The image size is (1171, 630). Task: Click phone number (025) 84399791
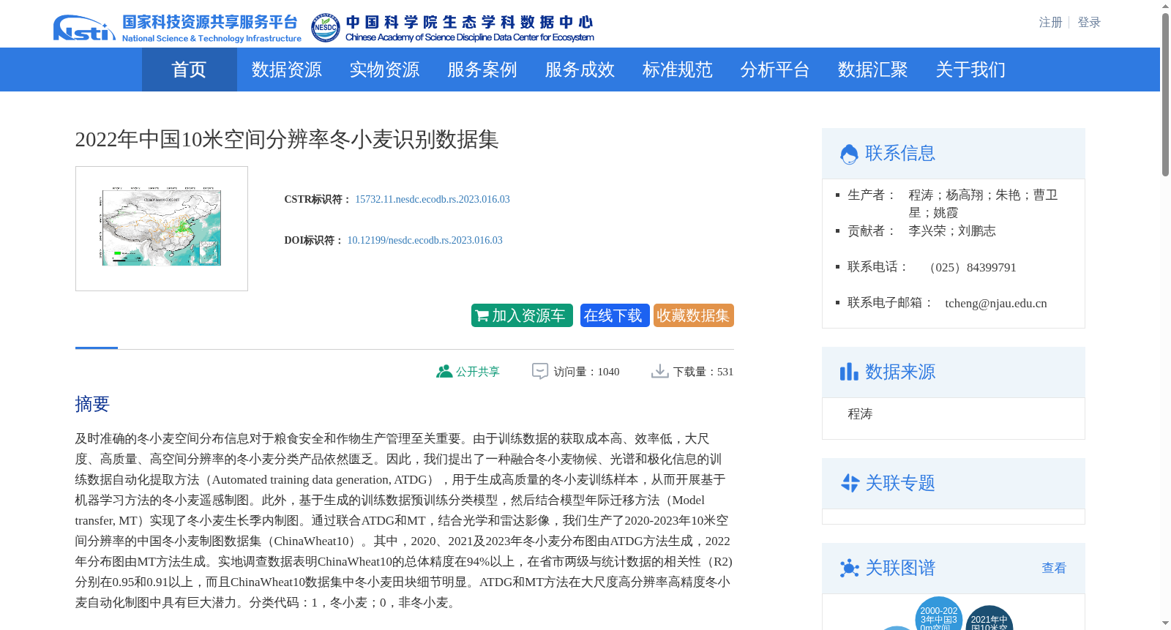[x=970, y=267]
